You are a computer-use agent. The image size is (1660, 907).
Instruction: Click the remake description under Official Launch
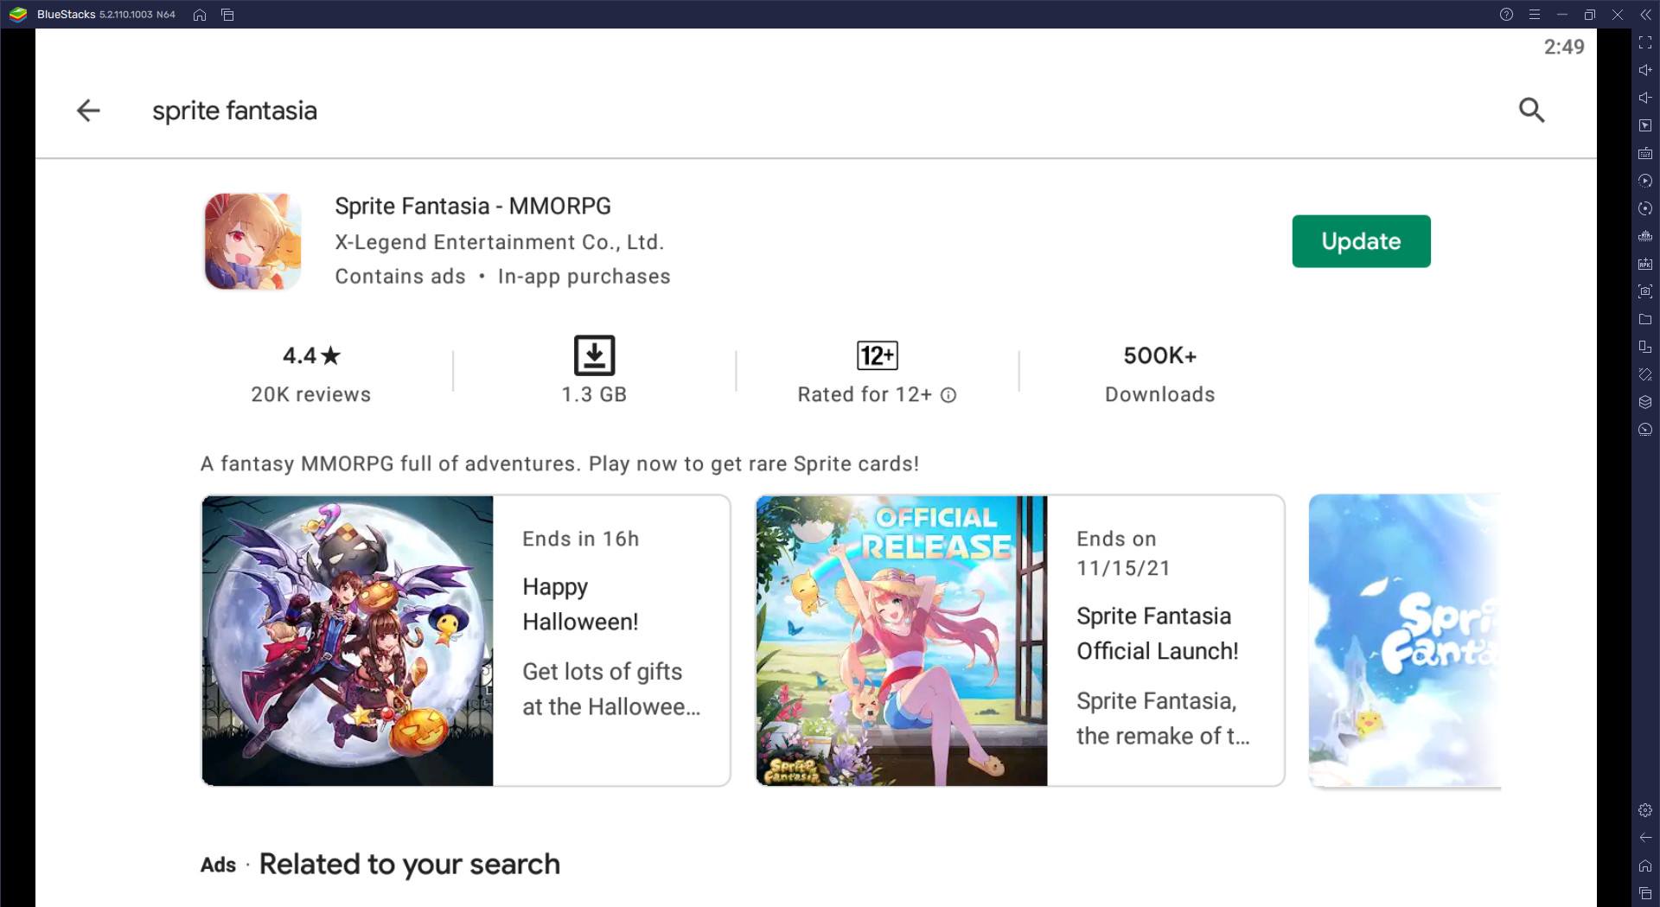point(1163,719)
